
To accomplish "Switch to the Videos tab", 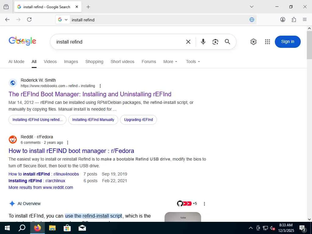I will point(50,62).
